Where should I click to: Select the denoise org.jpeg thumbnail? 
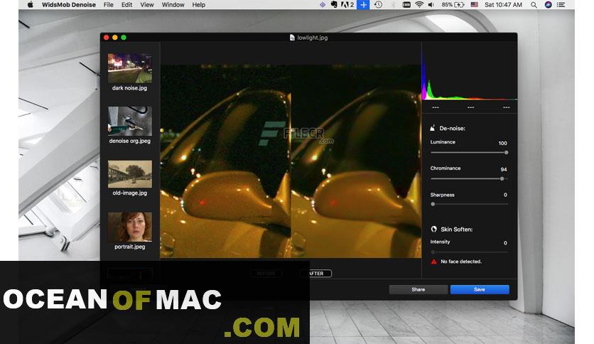pyautogui.click(x=130, y=121)
